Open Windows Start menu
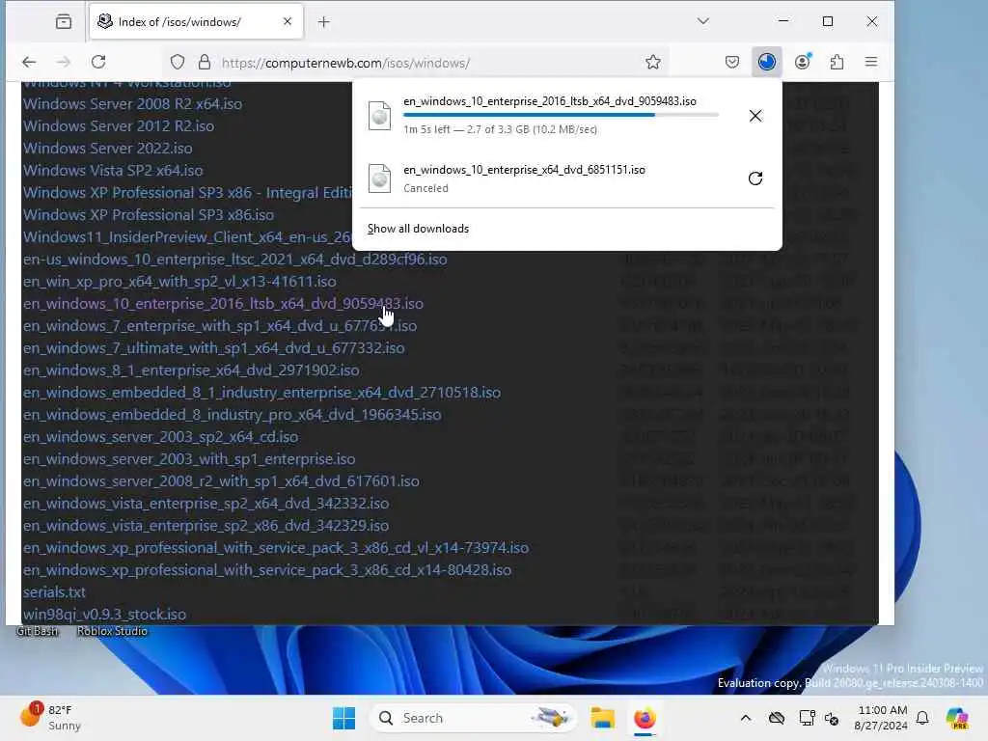 [344, 718]
